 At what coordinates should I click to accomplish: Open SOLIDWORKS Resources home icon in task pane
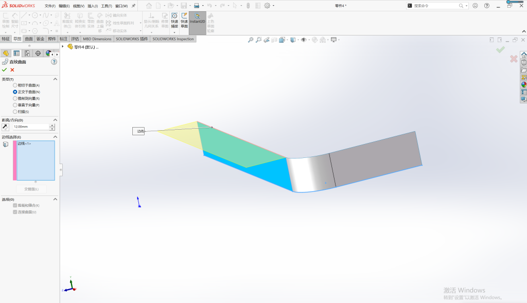(x=523, y=55)
